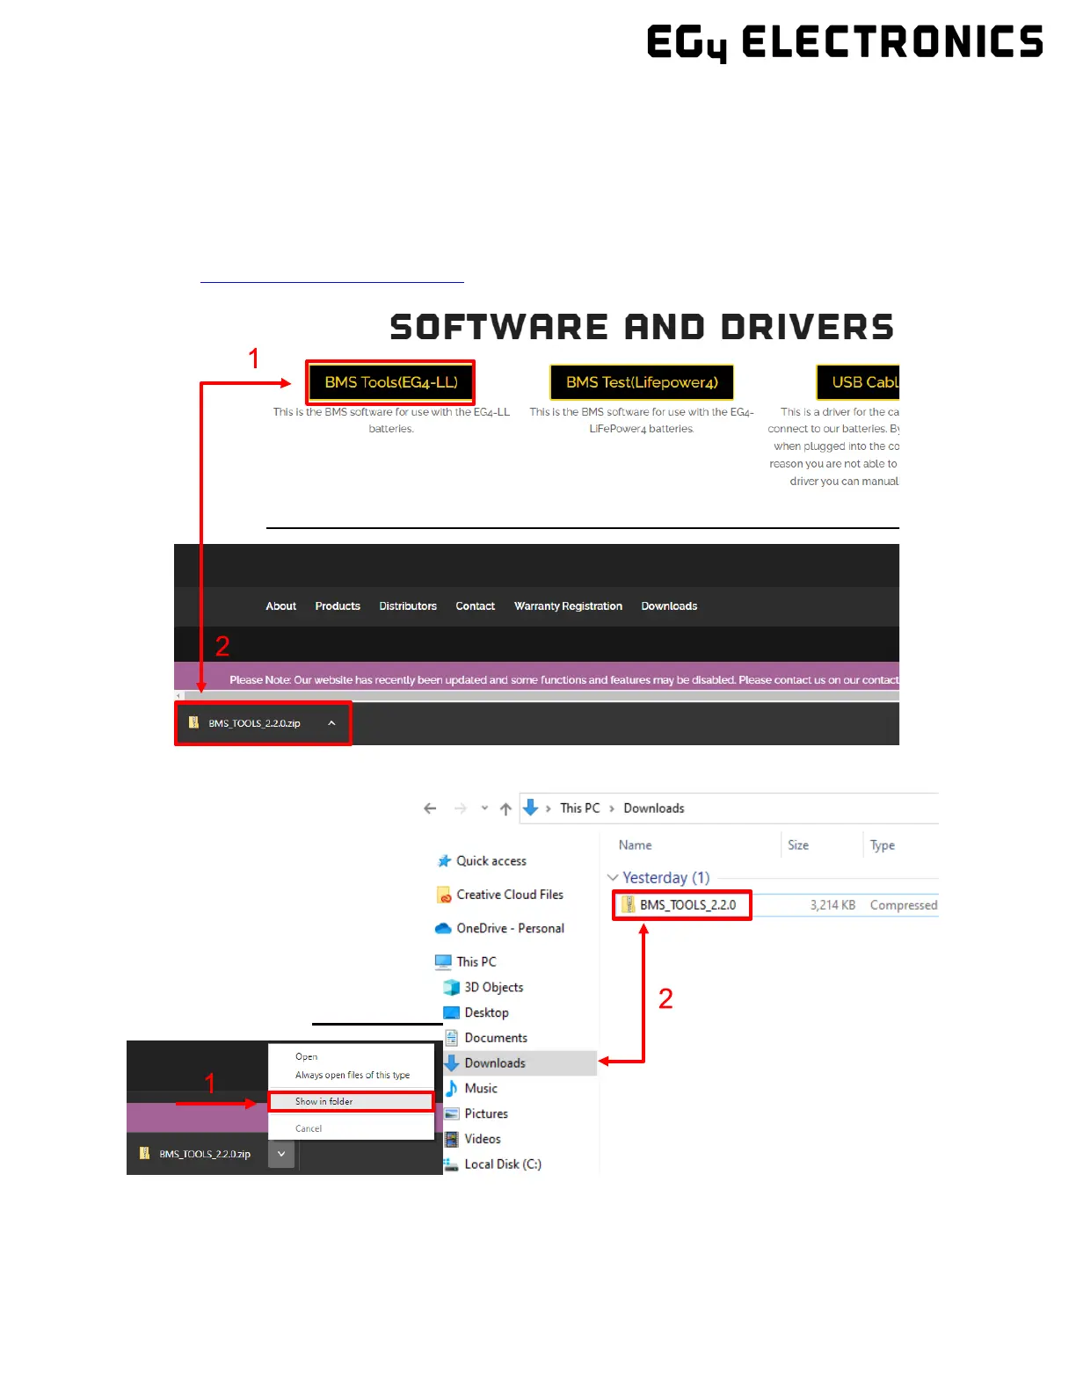This screenshot has height=1392, width=1076.
Task: Click the Music note icon
Action: coord(452,1089)
